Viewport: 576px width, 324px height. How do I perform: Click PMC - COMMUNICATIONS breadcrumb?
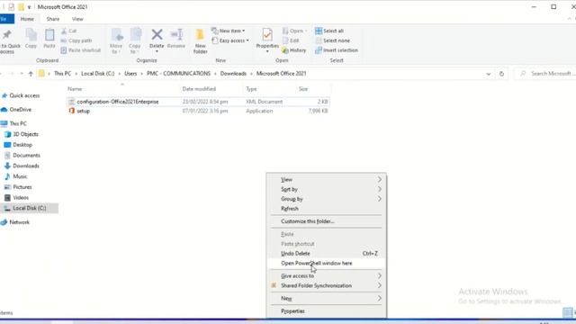pyautogui.click(x=178, y=74)
